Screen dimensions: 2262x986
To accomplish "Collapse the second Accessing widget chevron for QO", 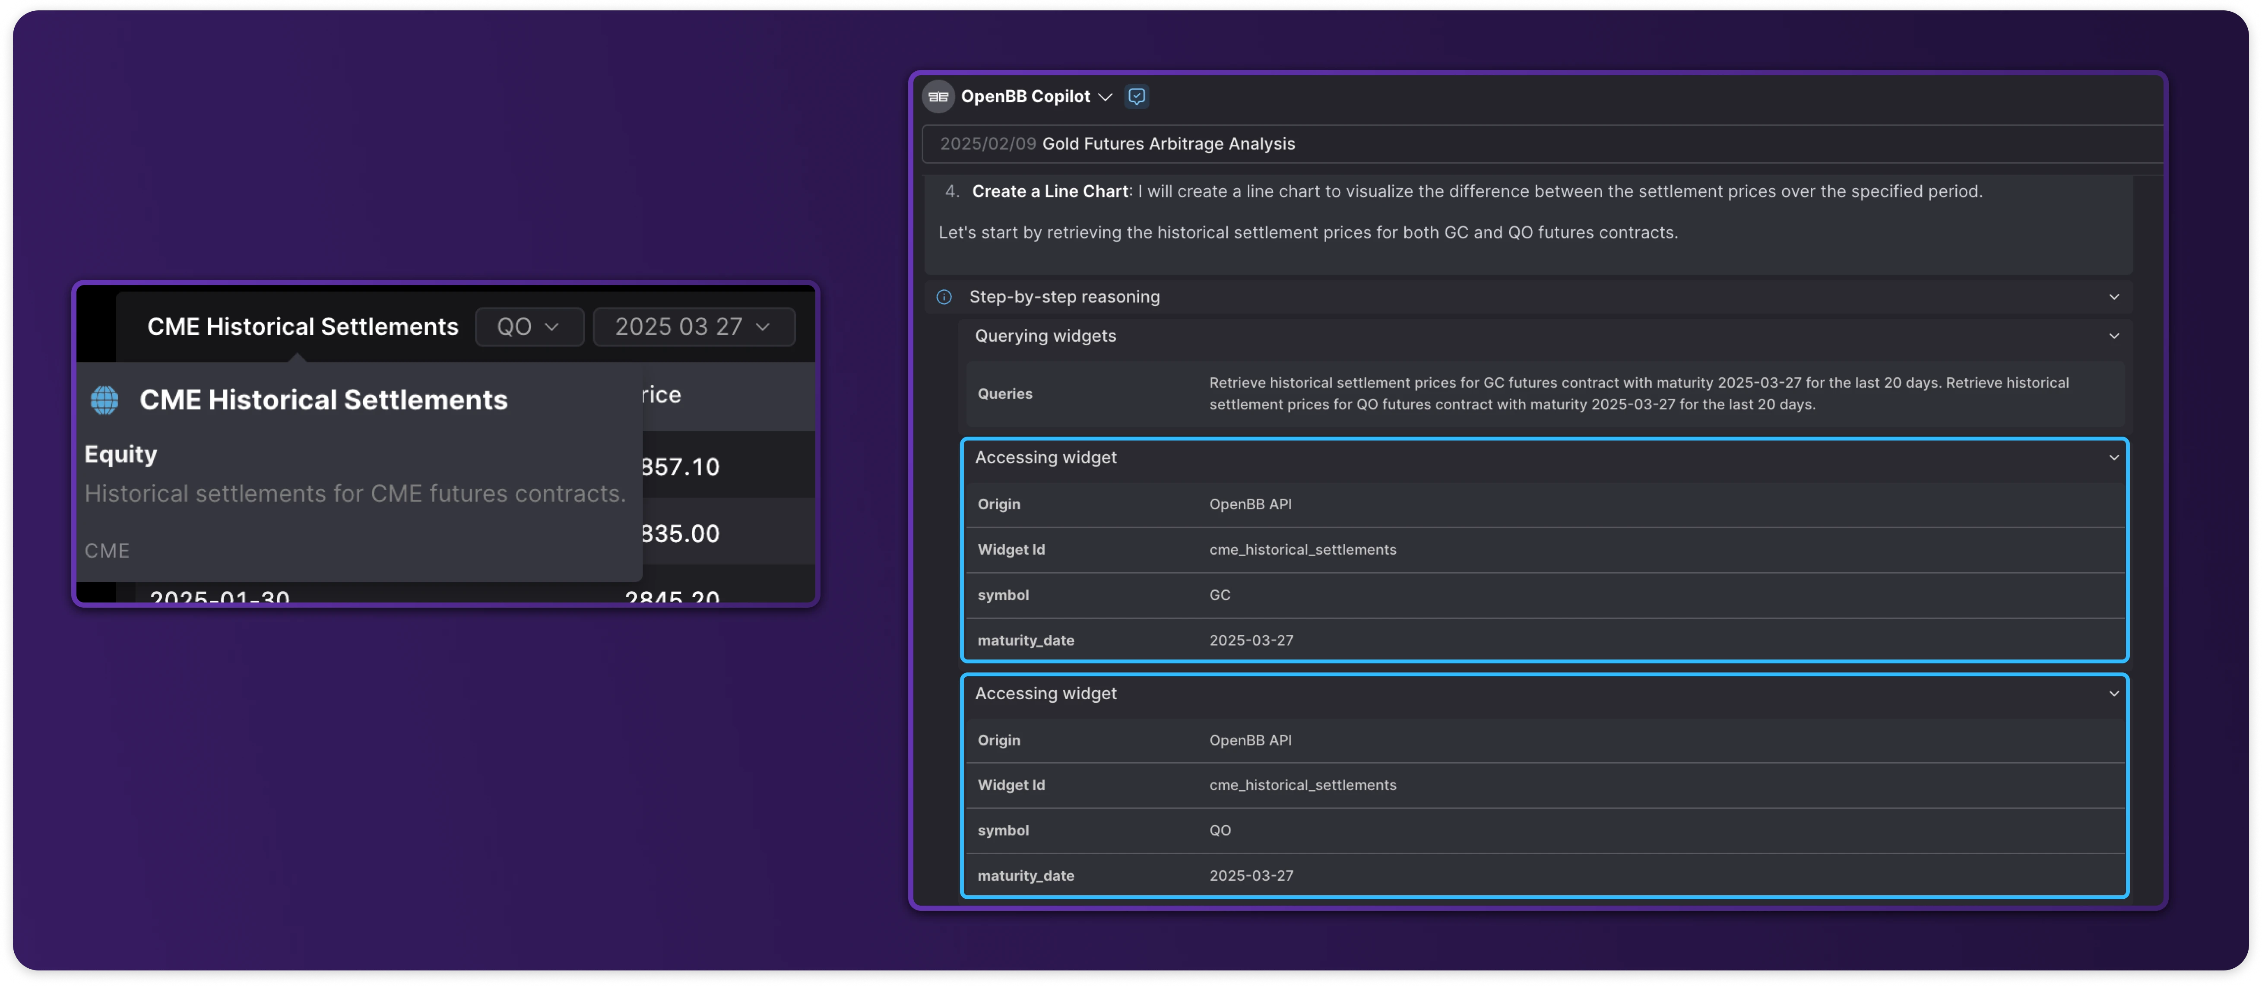I will click(2113, 694).
